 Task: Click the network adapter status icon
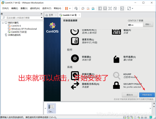tap(132, 117)
